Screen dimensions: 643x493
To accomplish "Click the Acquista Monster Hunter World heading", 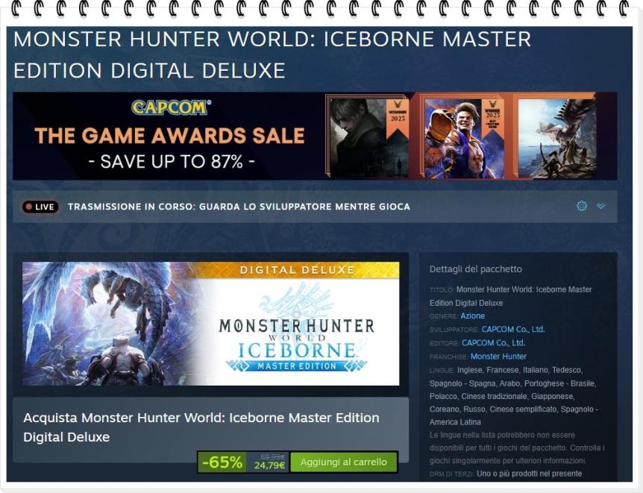I will (x=201, y=427).
